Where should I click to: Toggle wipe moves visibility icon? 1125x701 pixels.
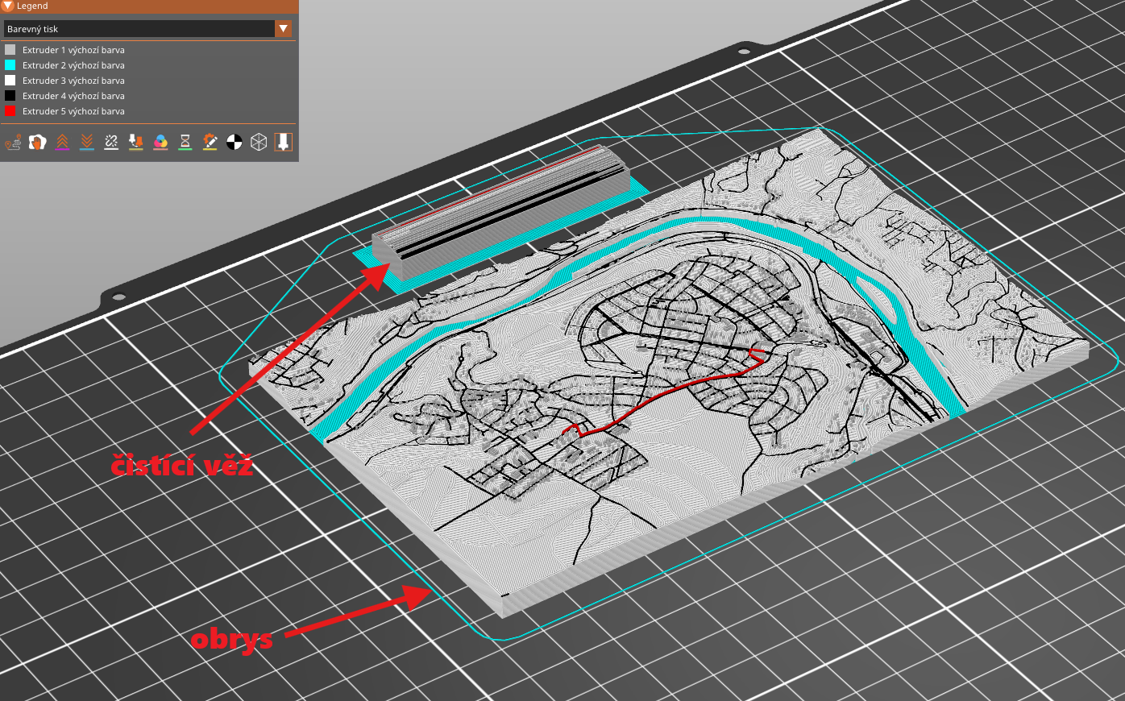tap(38, 143)
